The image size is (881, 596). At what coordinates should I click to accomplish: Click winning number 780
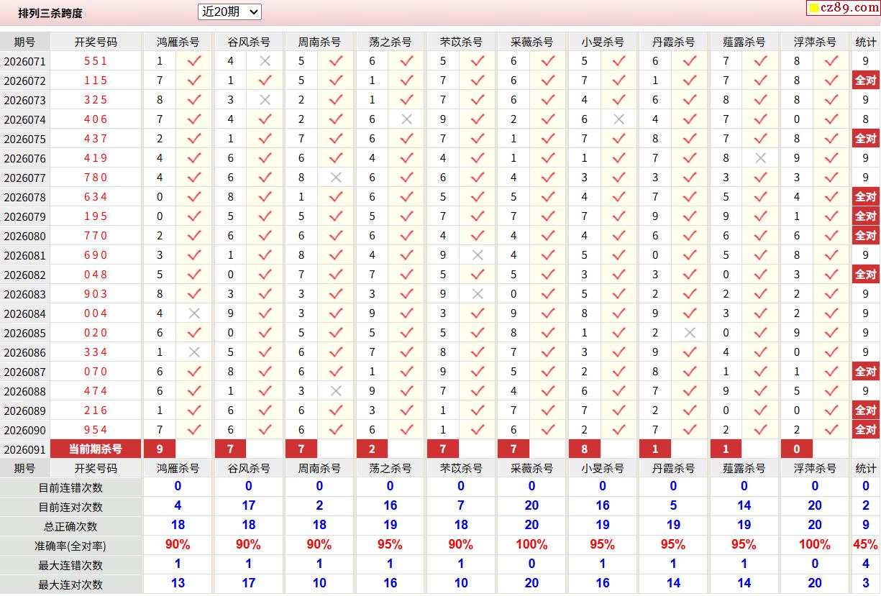tap(96, 178)
